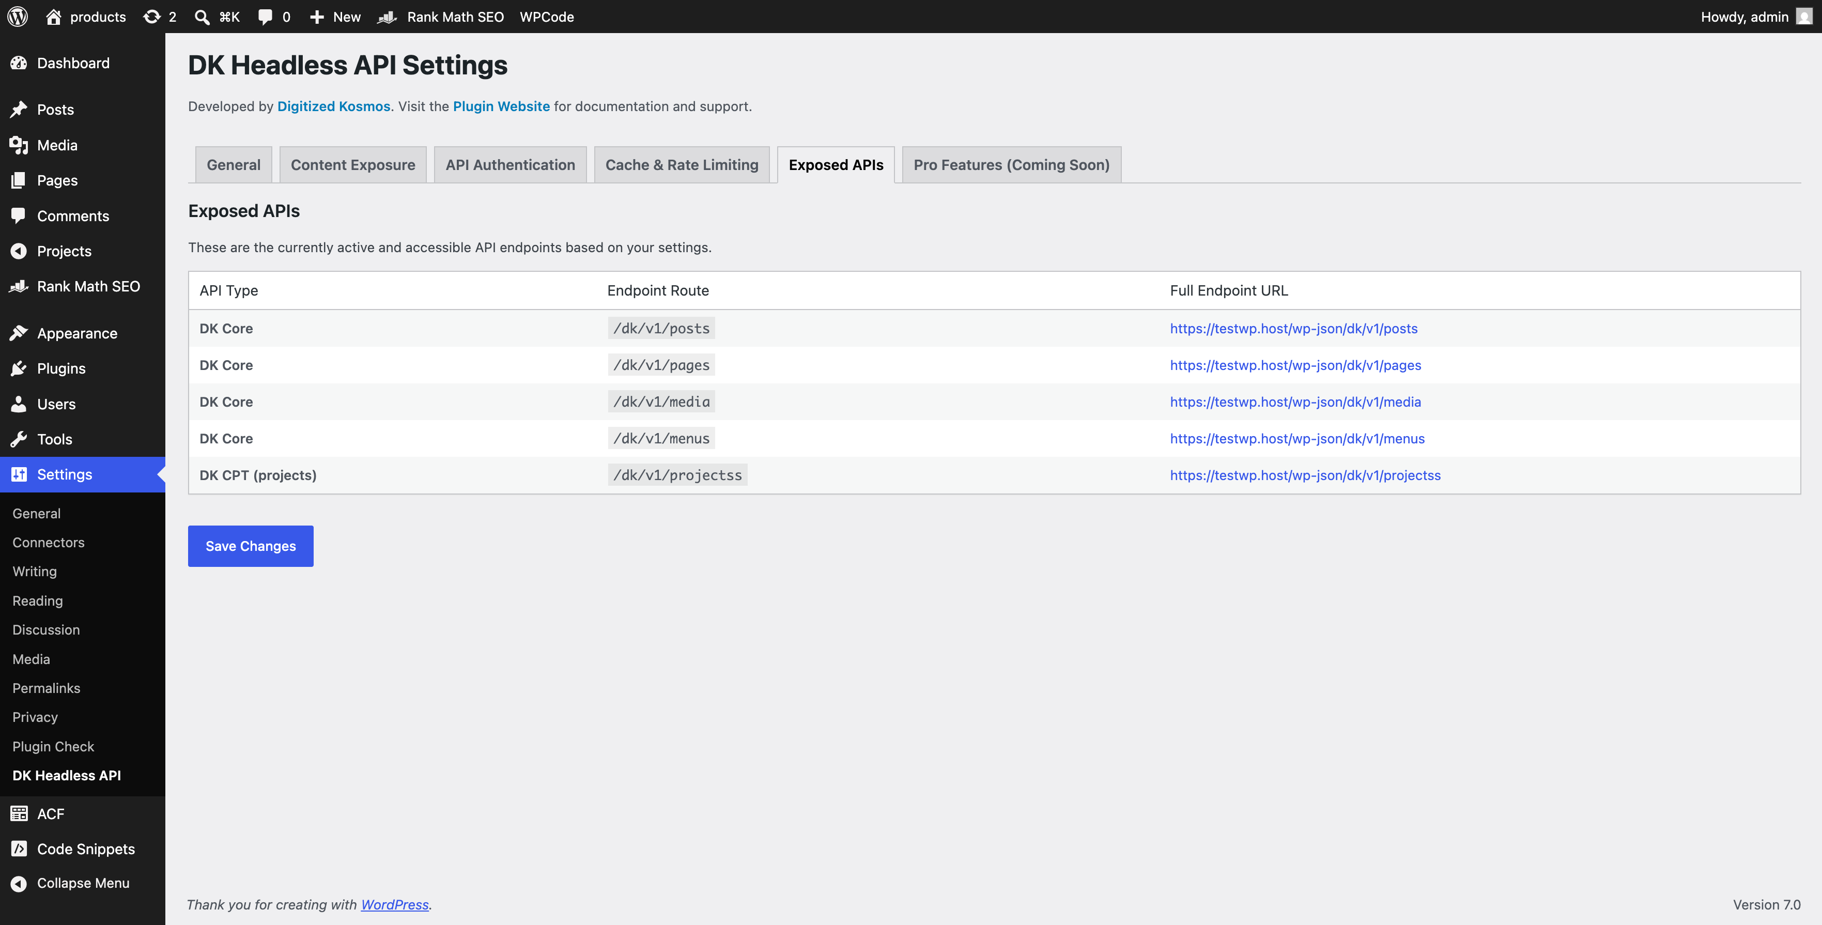Select the Exposed APIs tab
Viewport: 1822px width, 925px height.
tap(836, 165)
